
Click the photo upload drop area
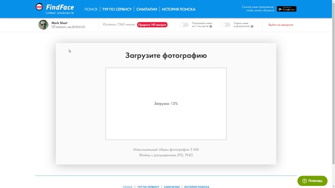coord(166,103)
